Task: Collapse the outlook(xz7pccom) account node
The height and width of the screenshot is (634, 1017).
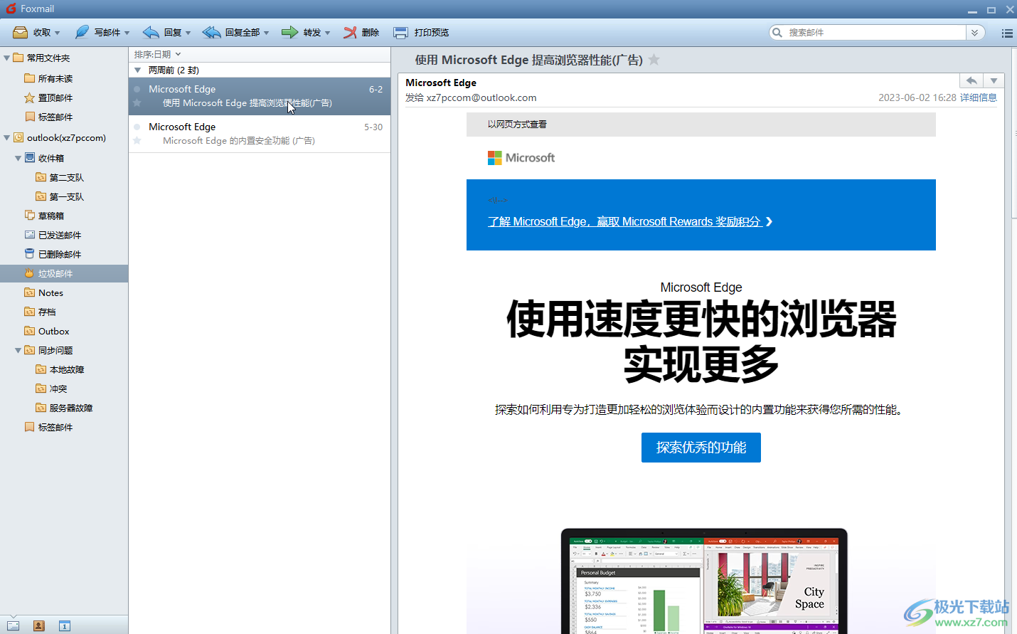Action: (x=6, y=137)
